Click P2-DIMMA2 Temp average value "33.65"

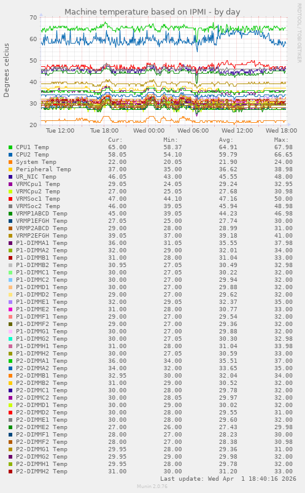[x=228, y=368]
